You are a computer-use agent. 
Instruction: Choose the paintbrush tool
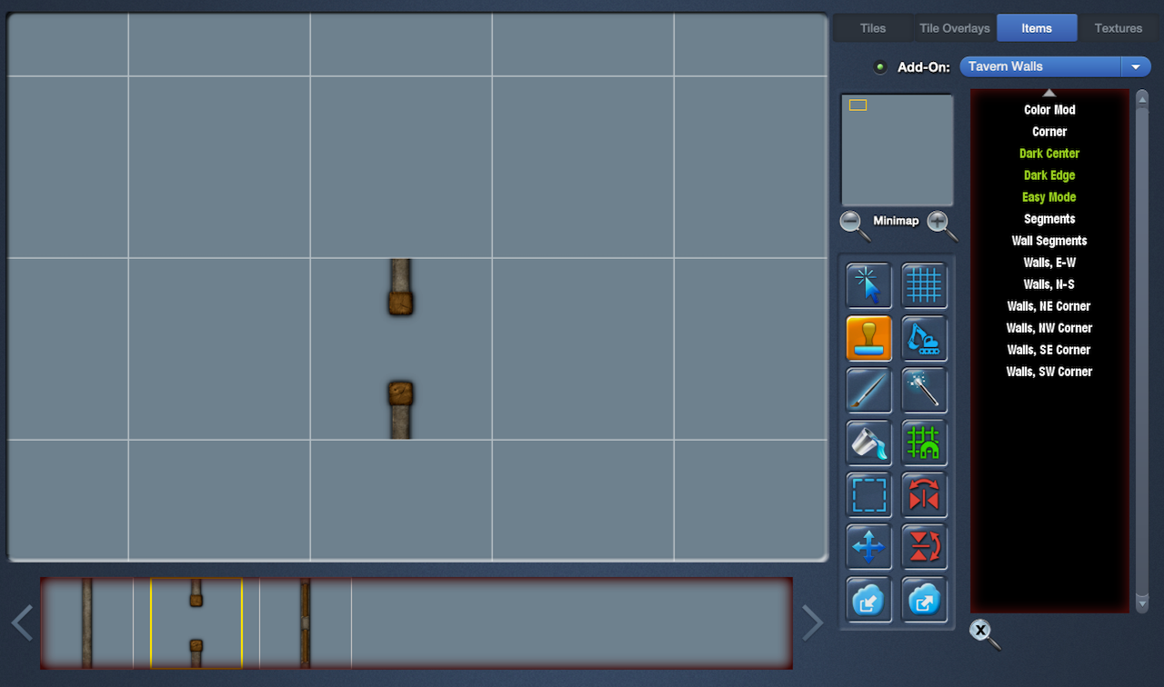tap(868, 391)
